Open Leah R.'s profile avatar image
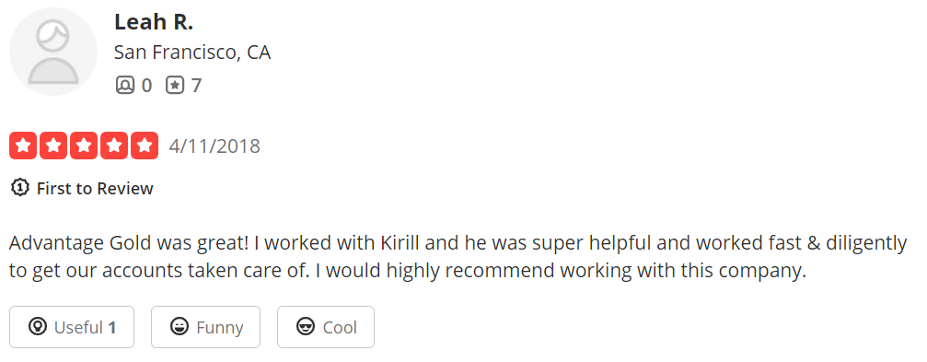 click(53, 52)
